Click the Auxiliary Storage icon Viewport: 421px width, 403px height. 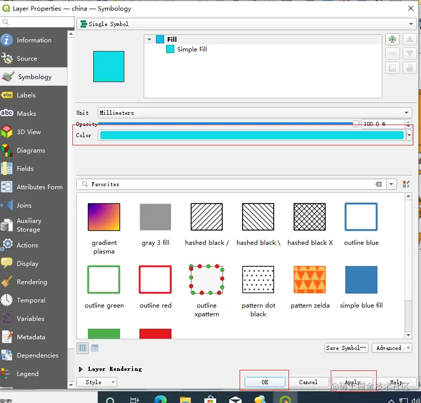click(x=7, y=225)
